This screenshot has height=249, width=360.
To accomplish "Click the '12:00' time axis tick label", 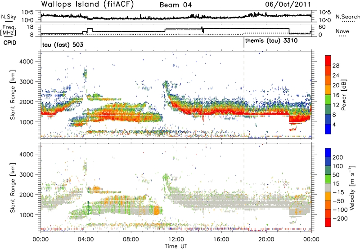I will click(176, 240).
